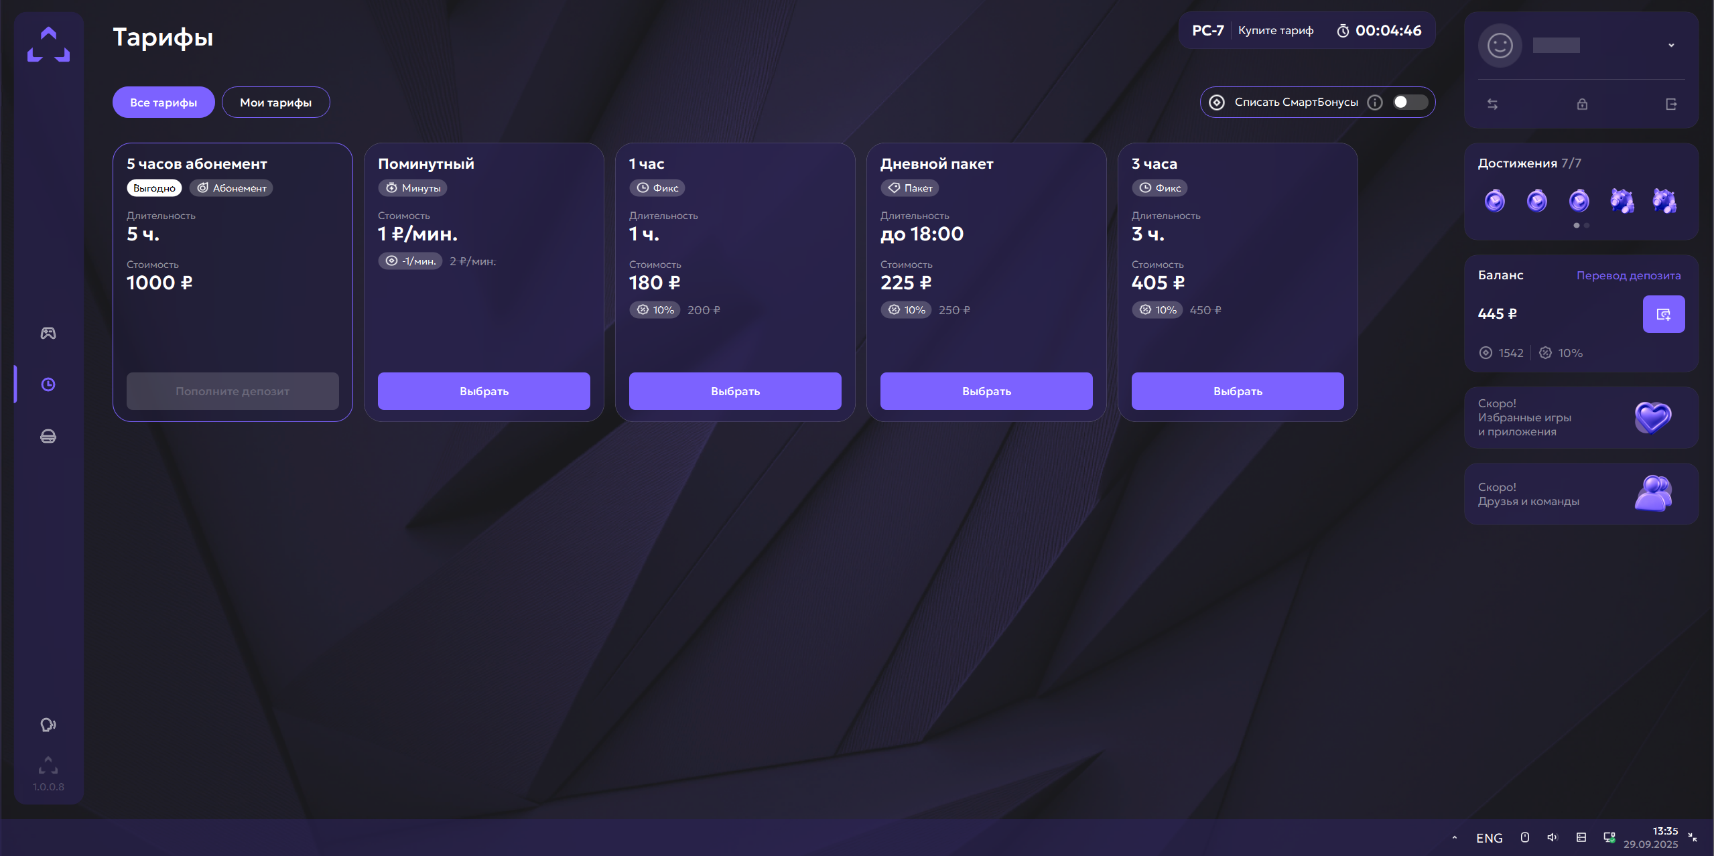Click the 445 ₽ balance amount
Image resolution: width=1714 pixels, height=856 pixels.
pos(1498,313)
